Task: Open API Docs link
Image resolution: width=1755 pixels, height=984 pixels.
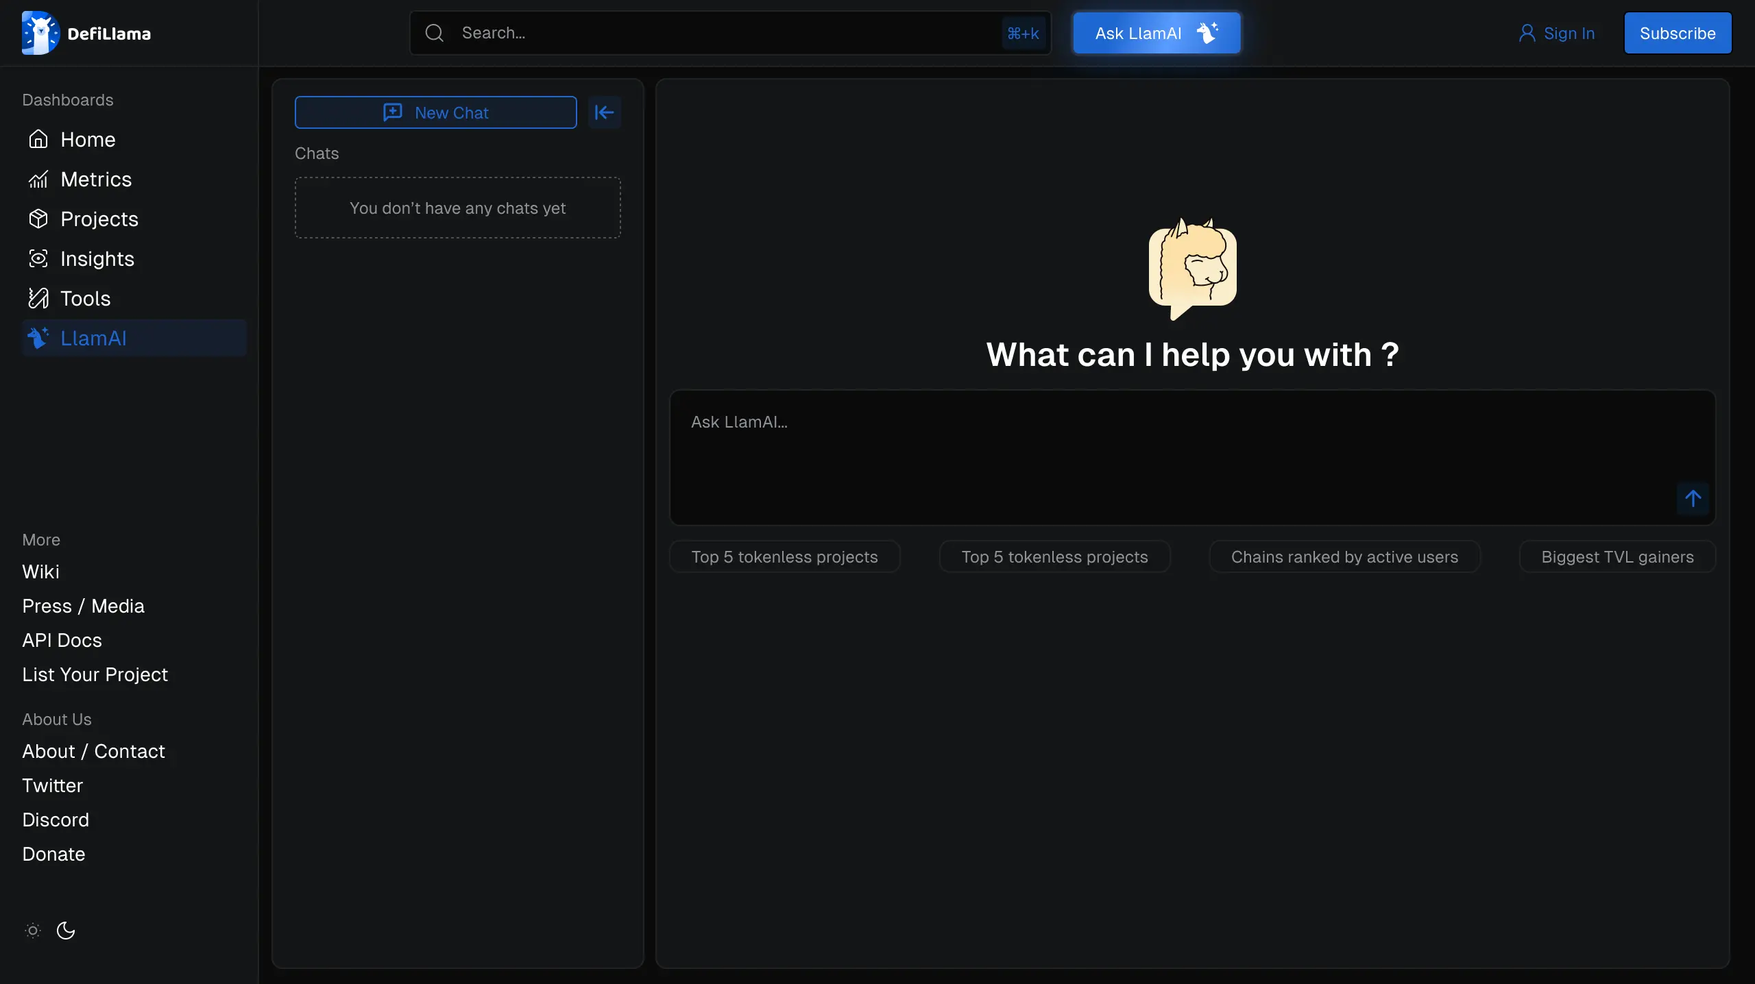Action: 62,640
